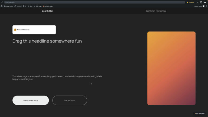Viewport: 208px width, 117px height.
Task: Click the URL address field
Action: pyautogui.click(x=95, y=2)
